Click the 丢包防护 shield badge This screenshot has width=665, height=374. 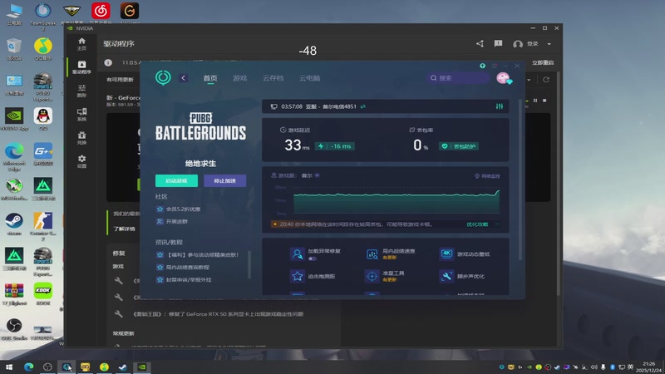point(459,146)
